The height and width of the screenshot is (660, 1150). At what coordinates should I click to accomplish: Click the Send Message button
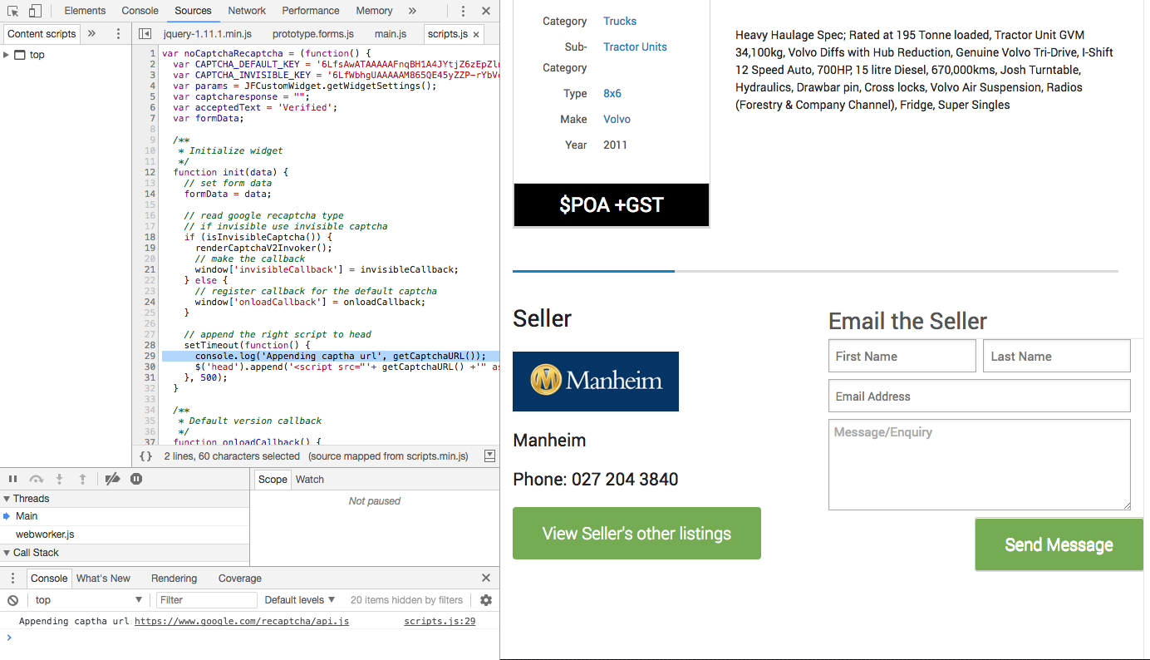pyautogui.click(x=1059, y=544)
